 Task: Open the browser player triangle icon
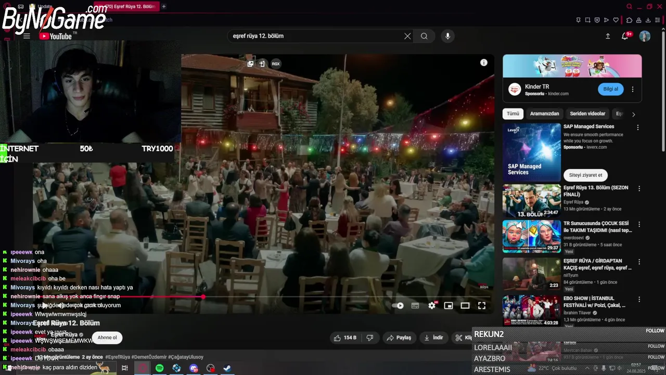[x=606, y=20]
